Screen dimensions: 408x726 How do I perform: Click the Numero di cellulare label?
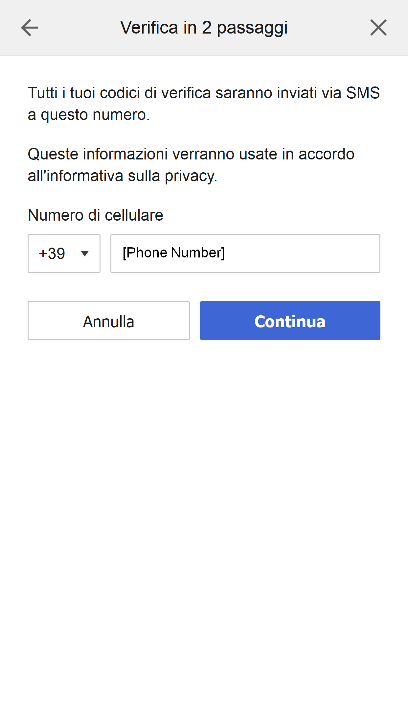[95, 215]
